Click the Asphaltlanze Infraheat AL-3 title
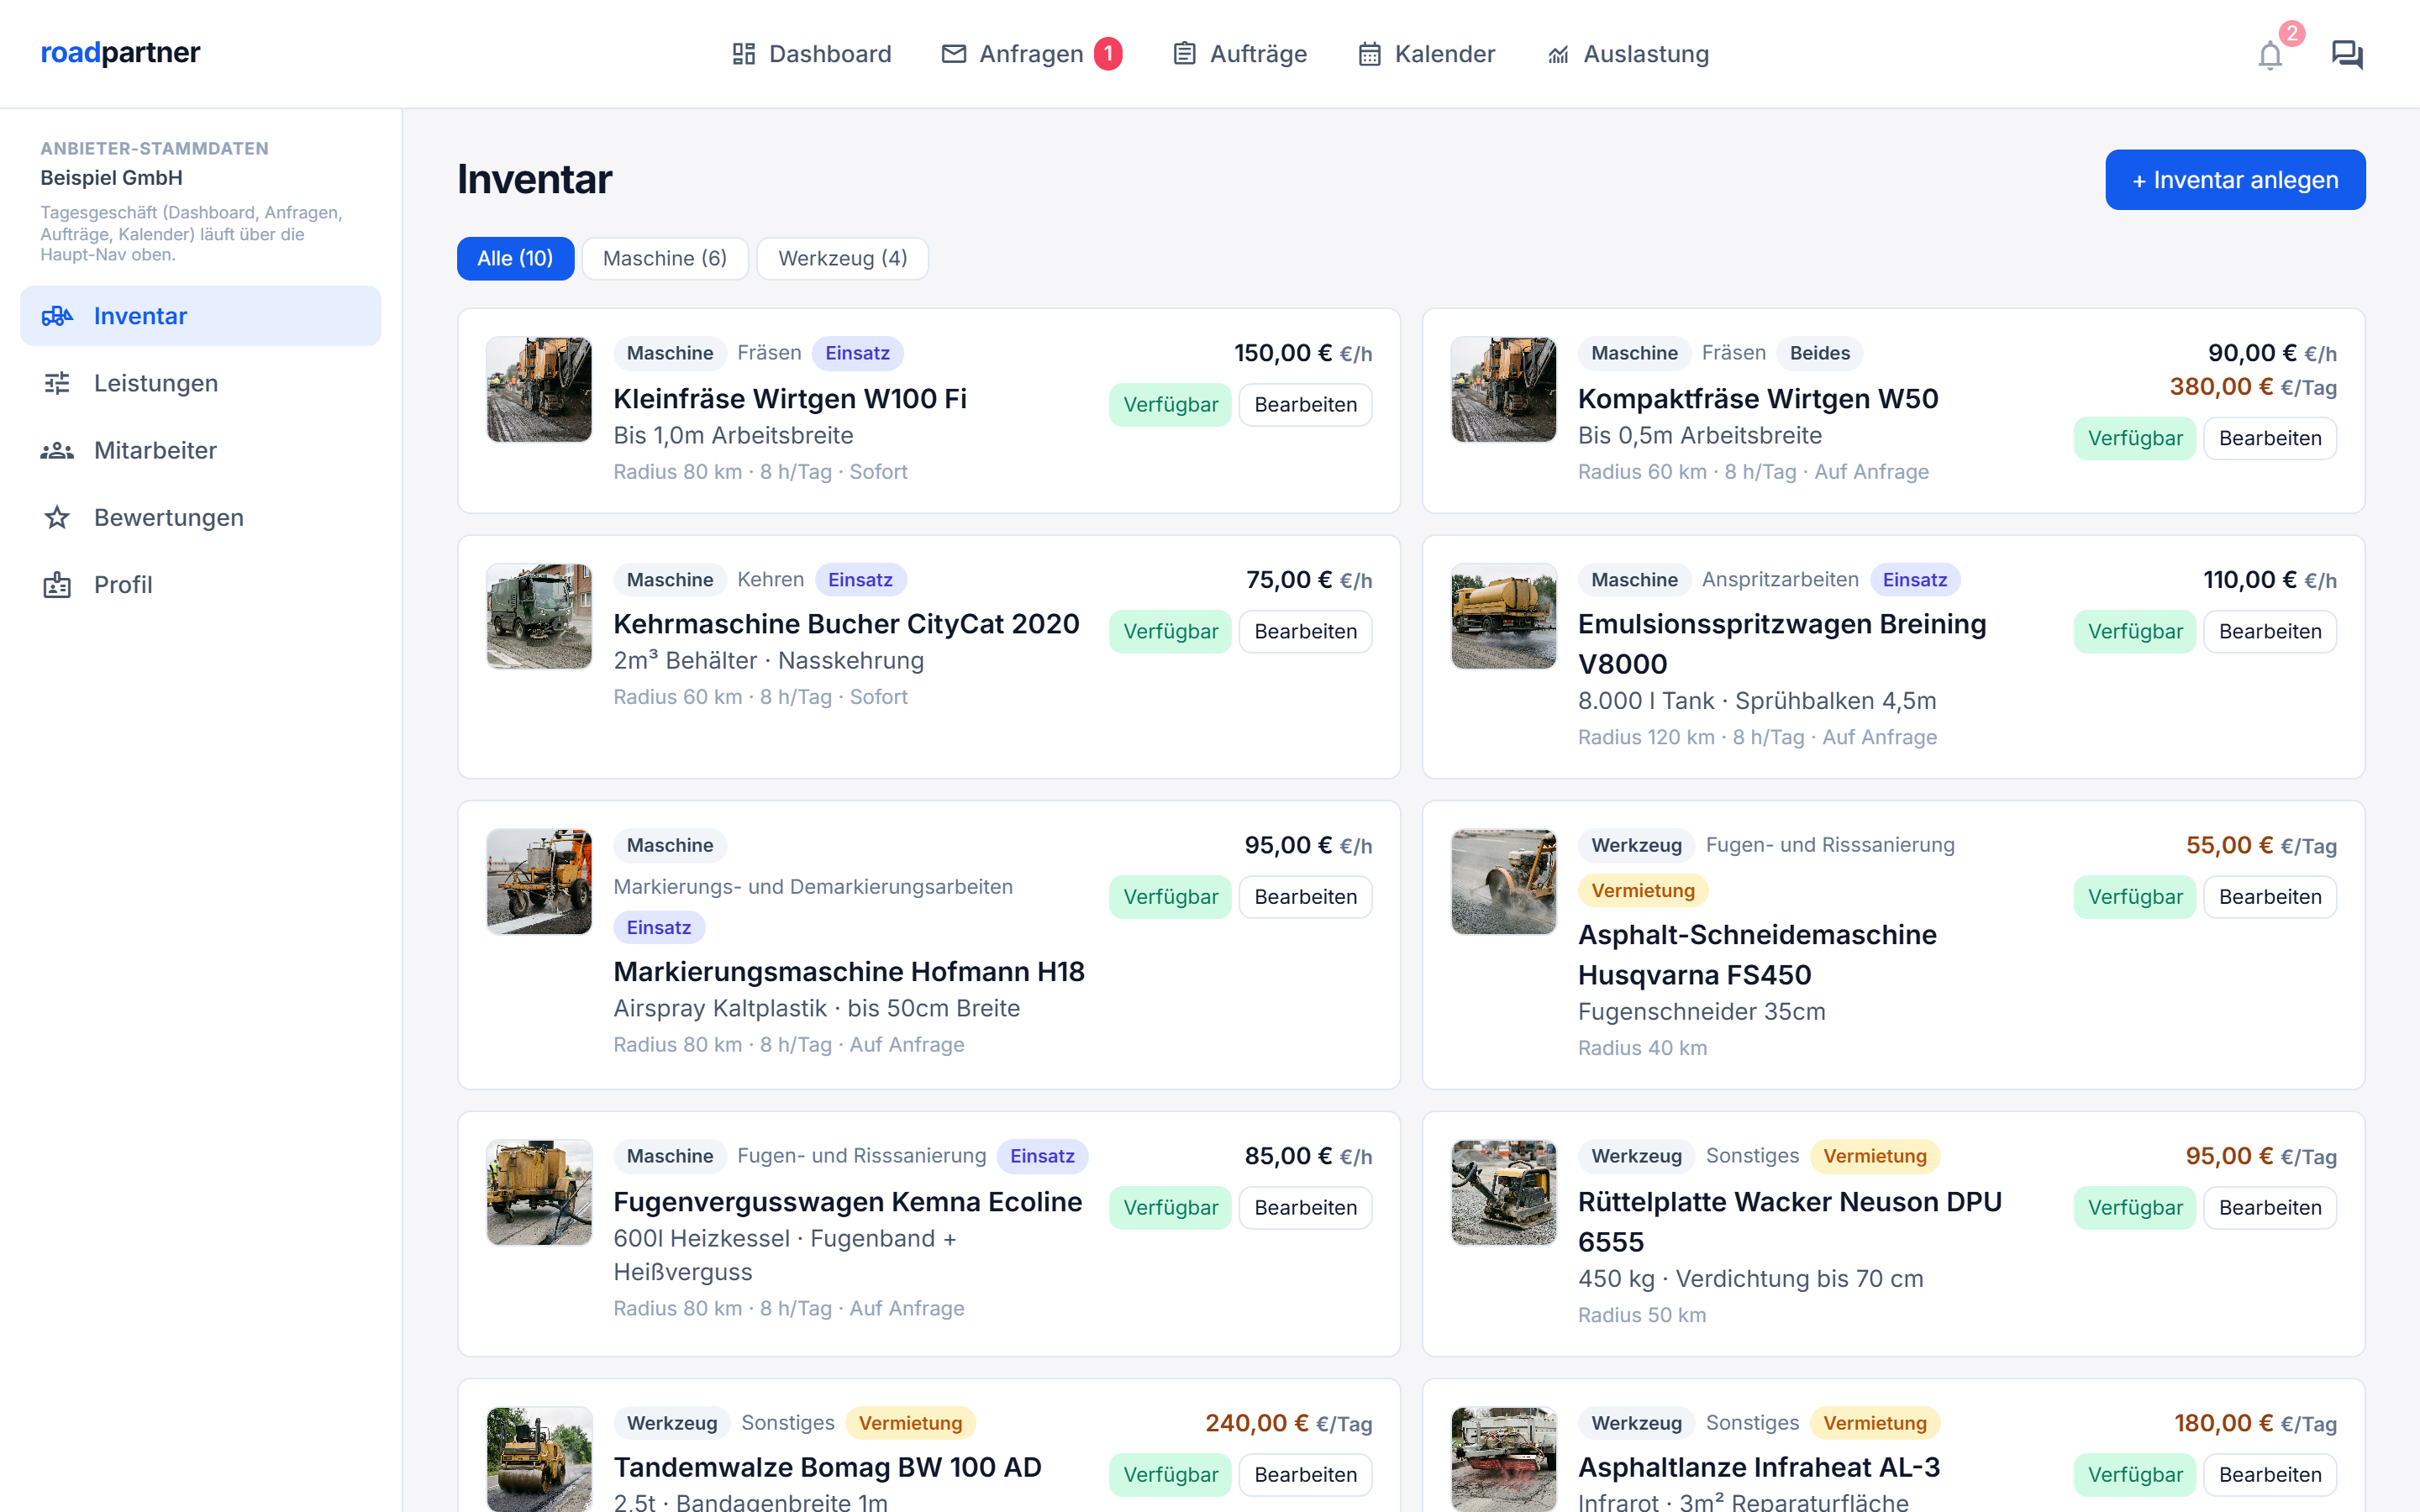 pos(1759,1467)
